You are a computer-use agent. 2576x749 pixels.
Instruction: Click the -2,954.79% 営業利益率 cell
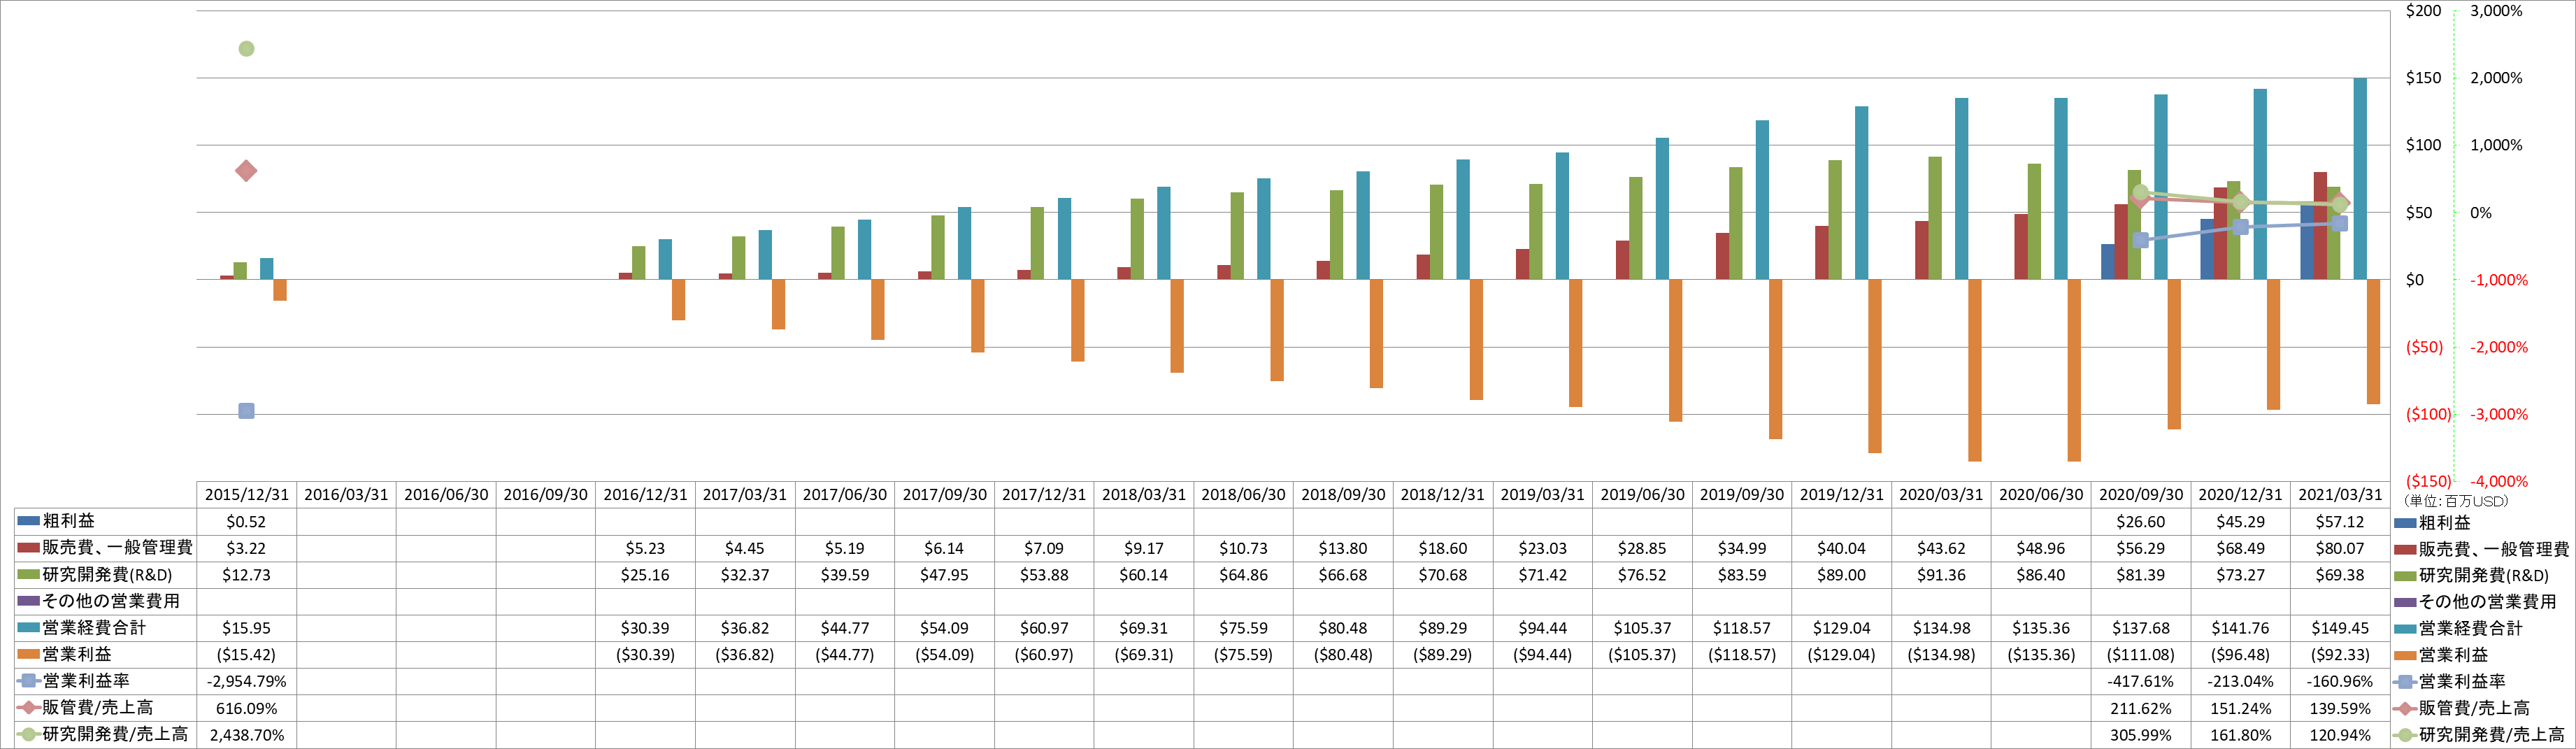coord(246,681)
